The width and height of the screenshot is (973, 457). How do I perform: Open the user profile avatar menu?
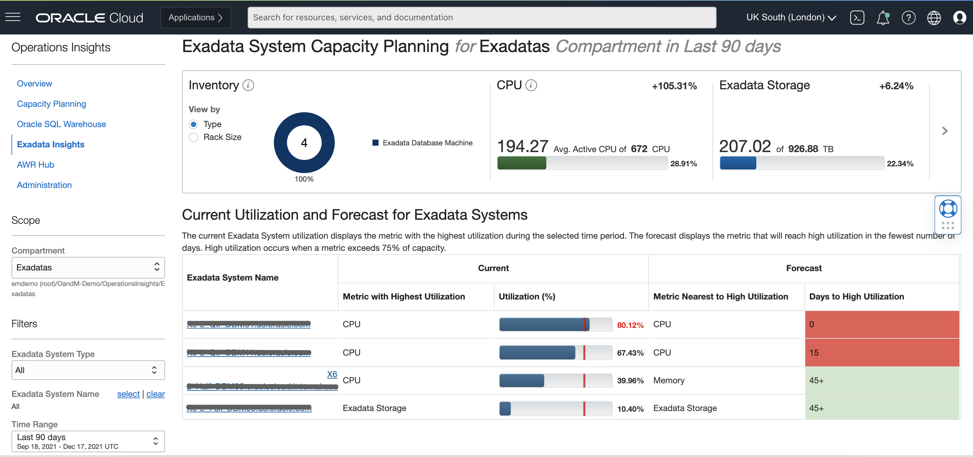point(960,17)
